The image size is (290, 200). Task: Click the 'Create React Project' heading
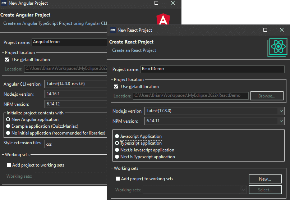tap(131, 42)
